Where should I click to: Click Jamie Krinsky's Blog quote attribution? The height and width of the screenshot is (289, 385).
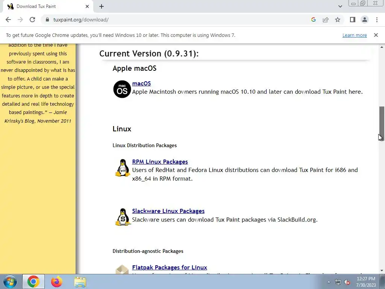[x=38, y=117]
